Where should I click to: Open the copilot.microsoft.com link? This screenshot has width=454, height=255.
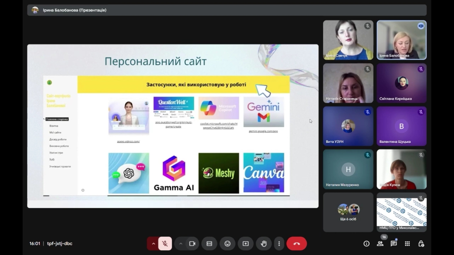click(219, 126)
